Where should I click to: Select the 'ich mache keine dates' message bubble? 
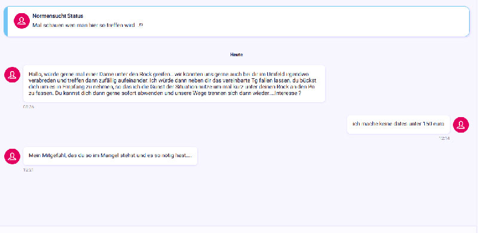coord(399,124)
